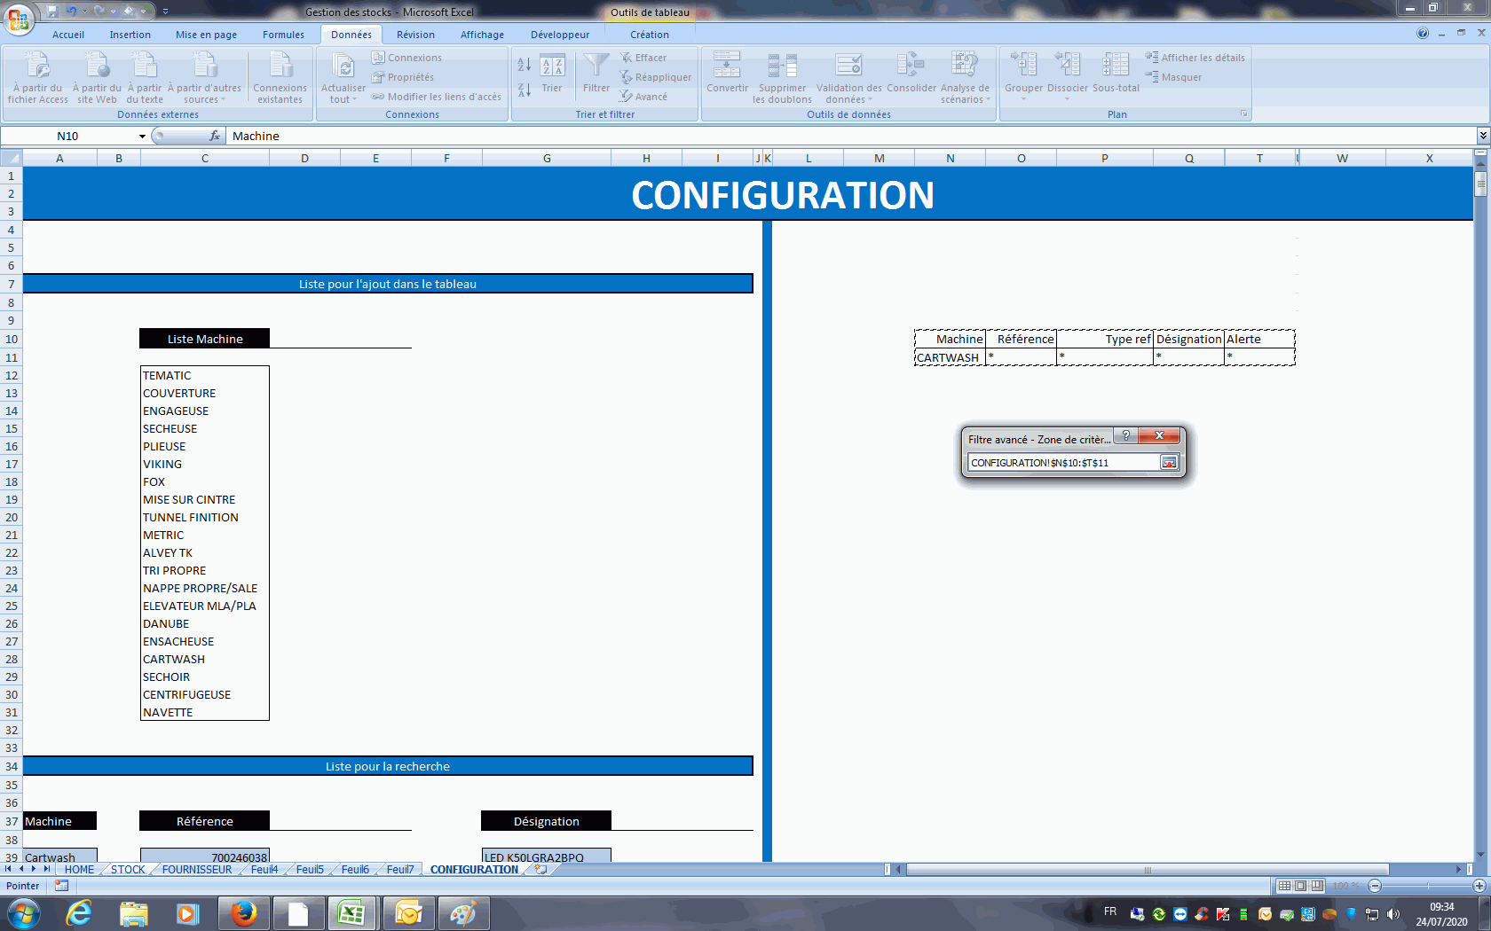
Task: Click the Réappliquer filter command
Action: 656,77
